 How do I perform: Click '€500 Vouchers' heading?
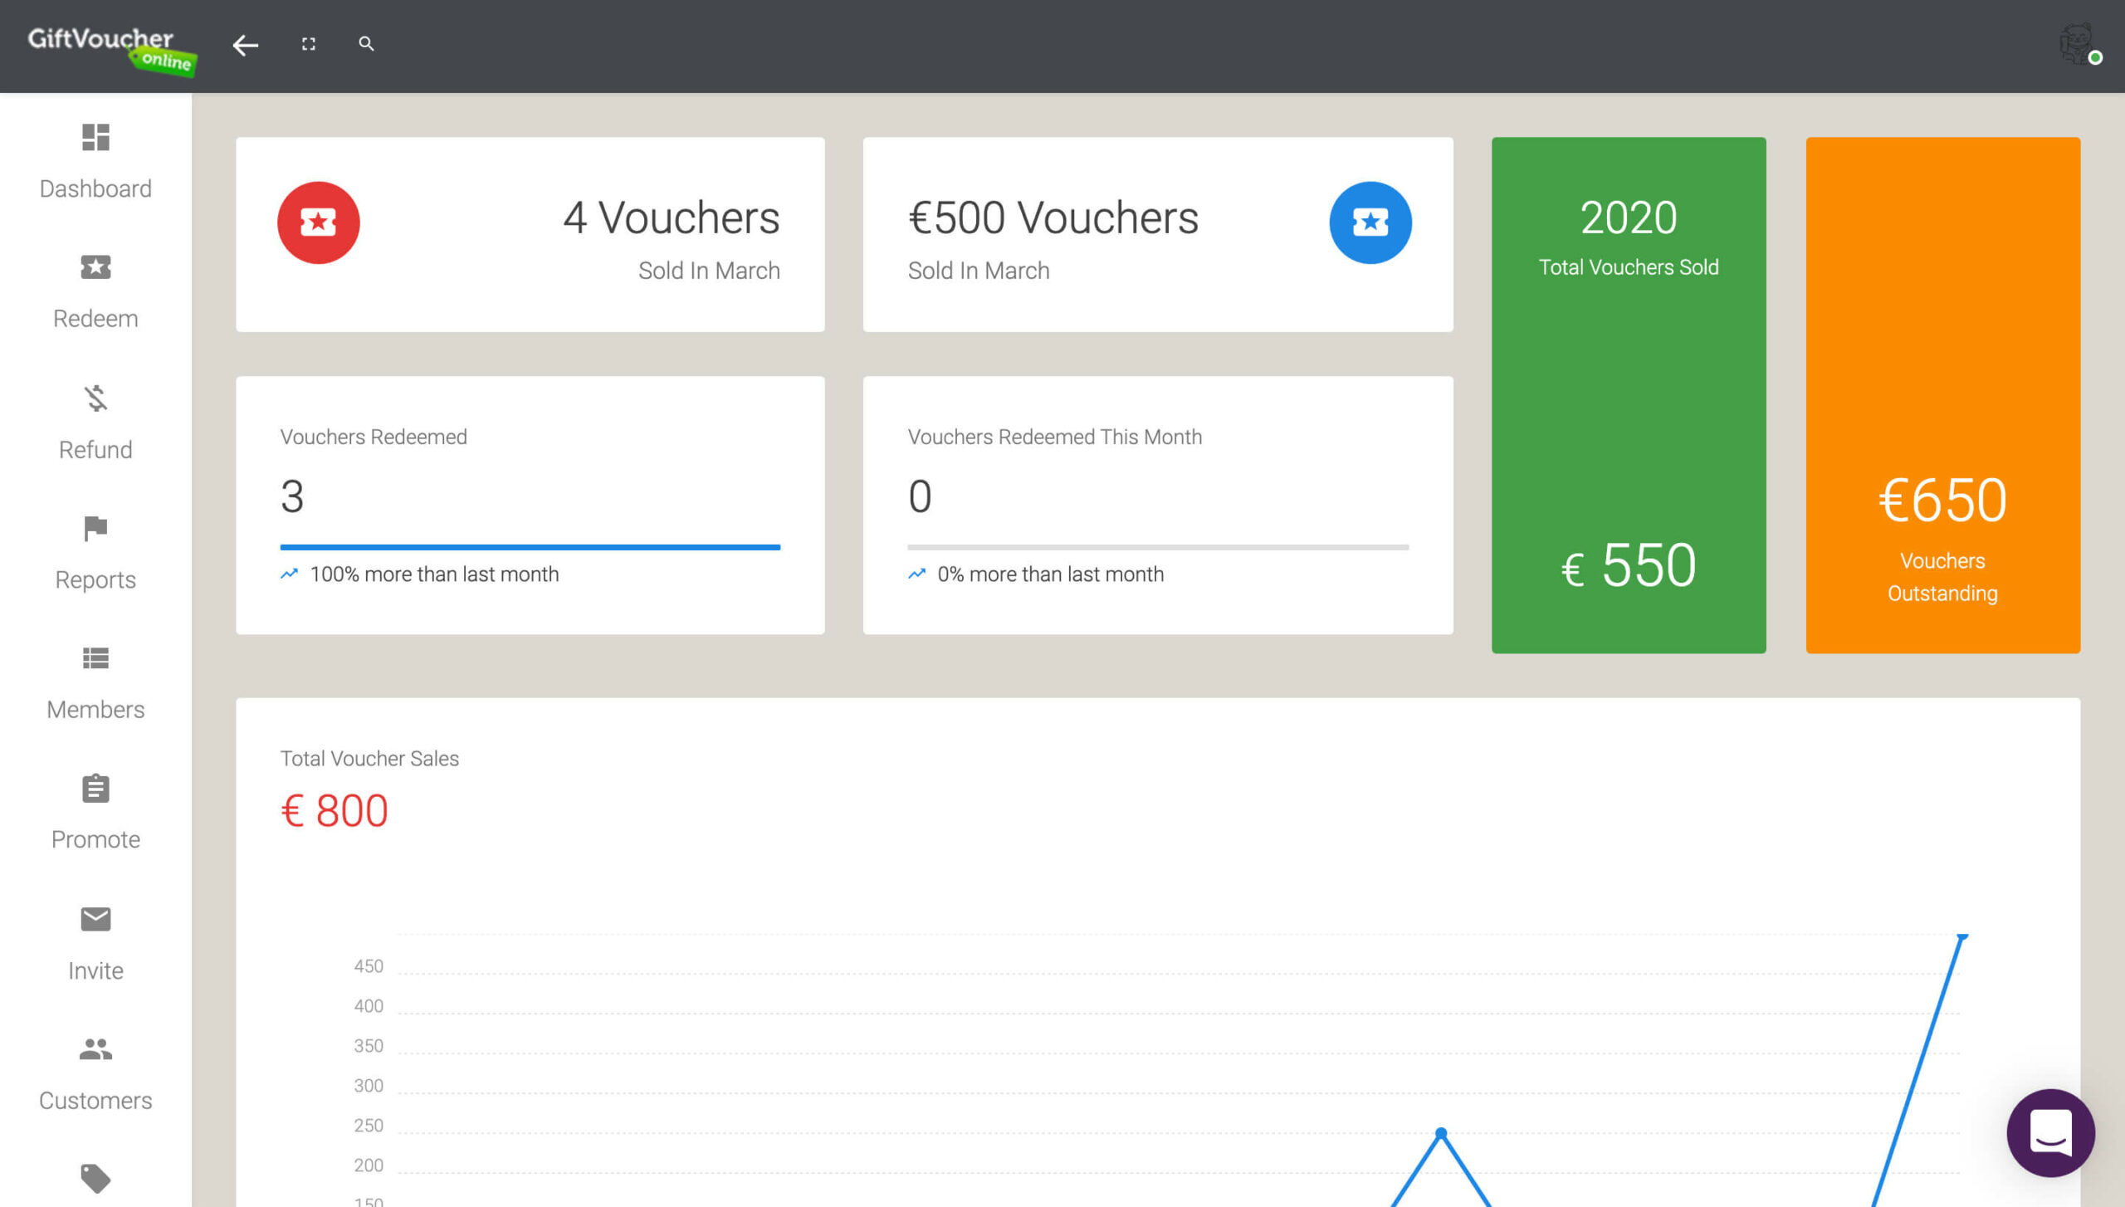point(1053,218)
